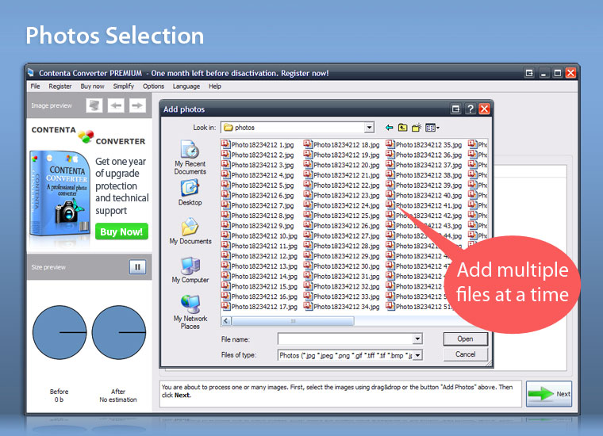Click the Cancel button
The width and height of the screenshot is (603, 436).
(465, 354)
